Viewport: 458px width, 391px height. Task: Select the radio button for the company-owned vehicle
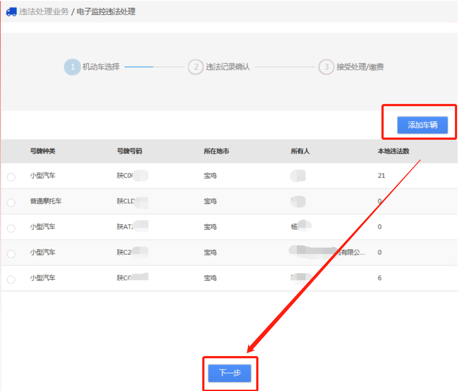(x=11, y=254)
